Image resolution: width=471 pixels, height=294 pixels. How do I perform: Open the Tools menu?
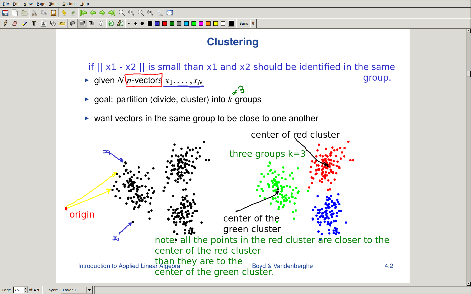(54, 4)
